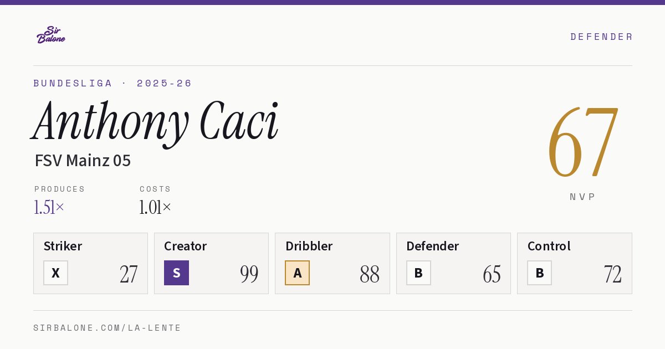Click the large 67 overall rating
Image resolution: width=665 pixels, height=349 pixels.
click(583, 142)
